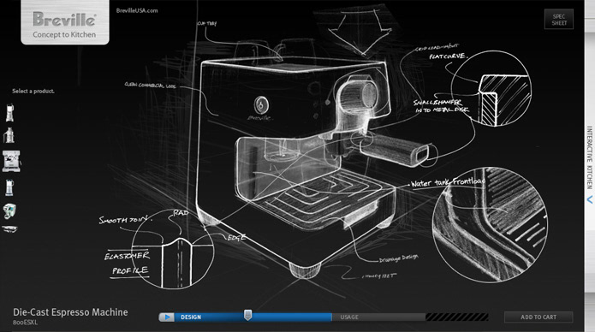The height and width of the screenshot is (332, 595).
Task: Click the striped end section of timeline
Action: [x=457, y=317]
